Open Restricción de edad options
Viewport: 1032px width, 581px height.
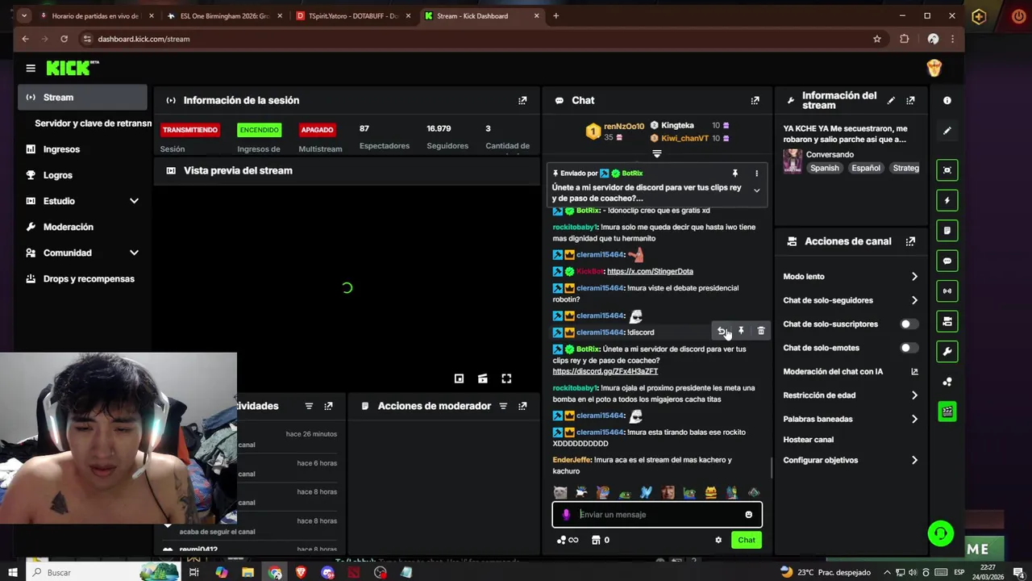point(851,395)
